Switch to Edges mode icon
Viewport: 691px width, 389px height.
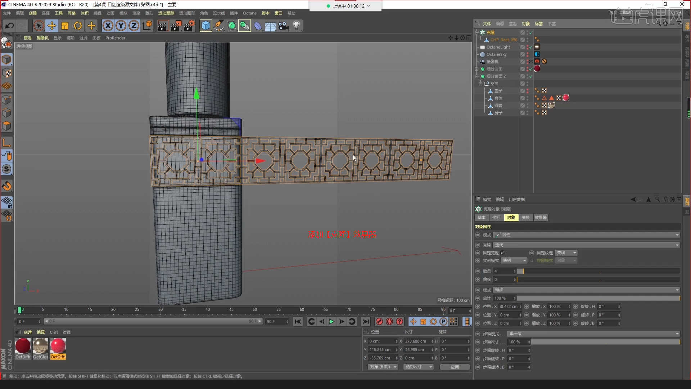coord(6,113)
